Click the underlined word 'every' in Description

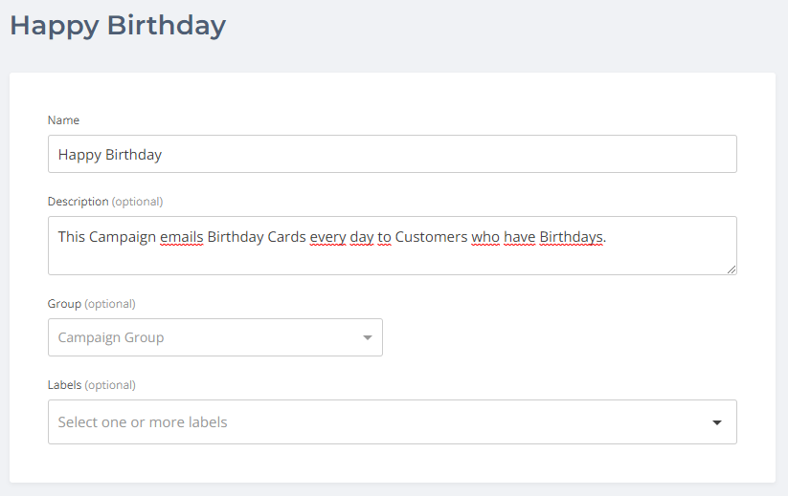point(327,236)
